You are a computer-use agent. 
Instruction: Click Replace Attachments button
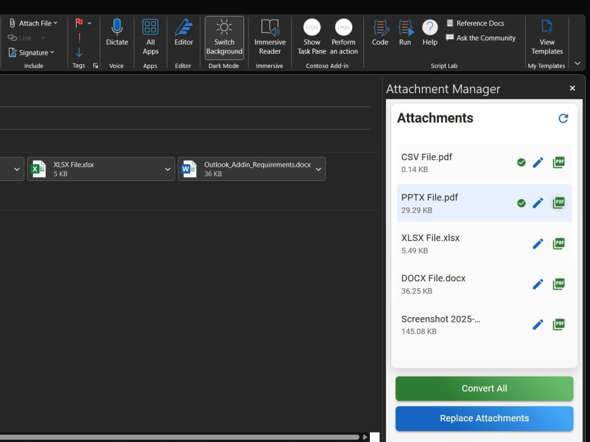coord(484,418)
